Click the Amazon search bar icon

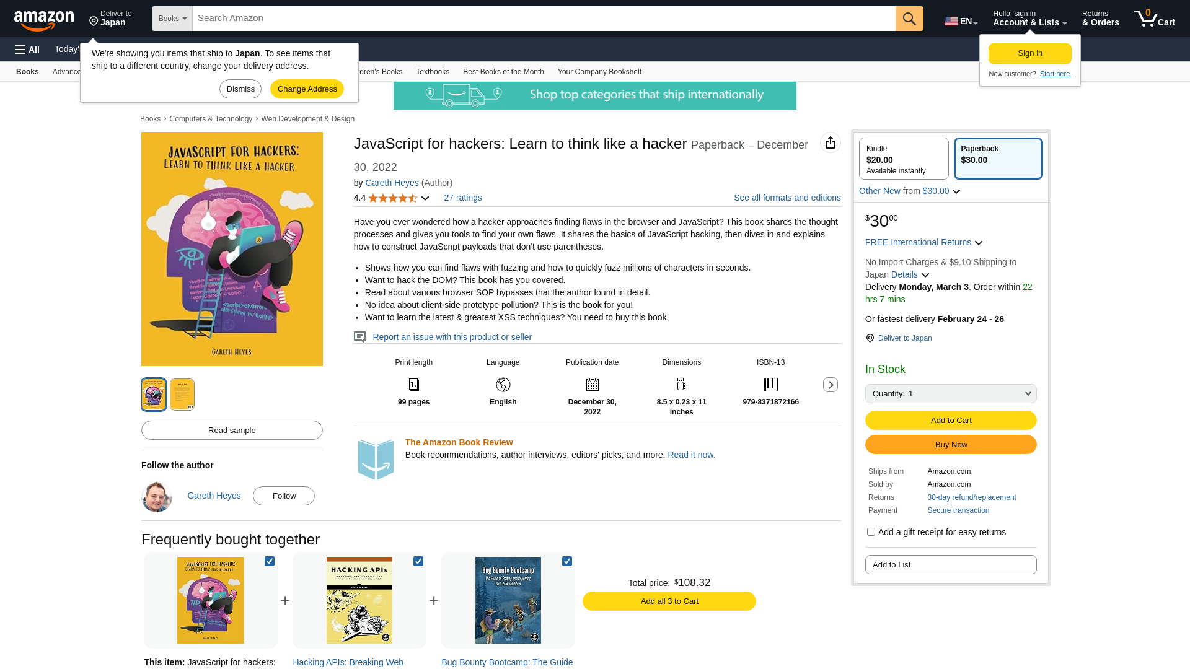910,18
